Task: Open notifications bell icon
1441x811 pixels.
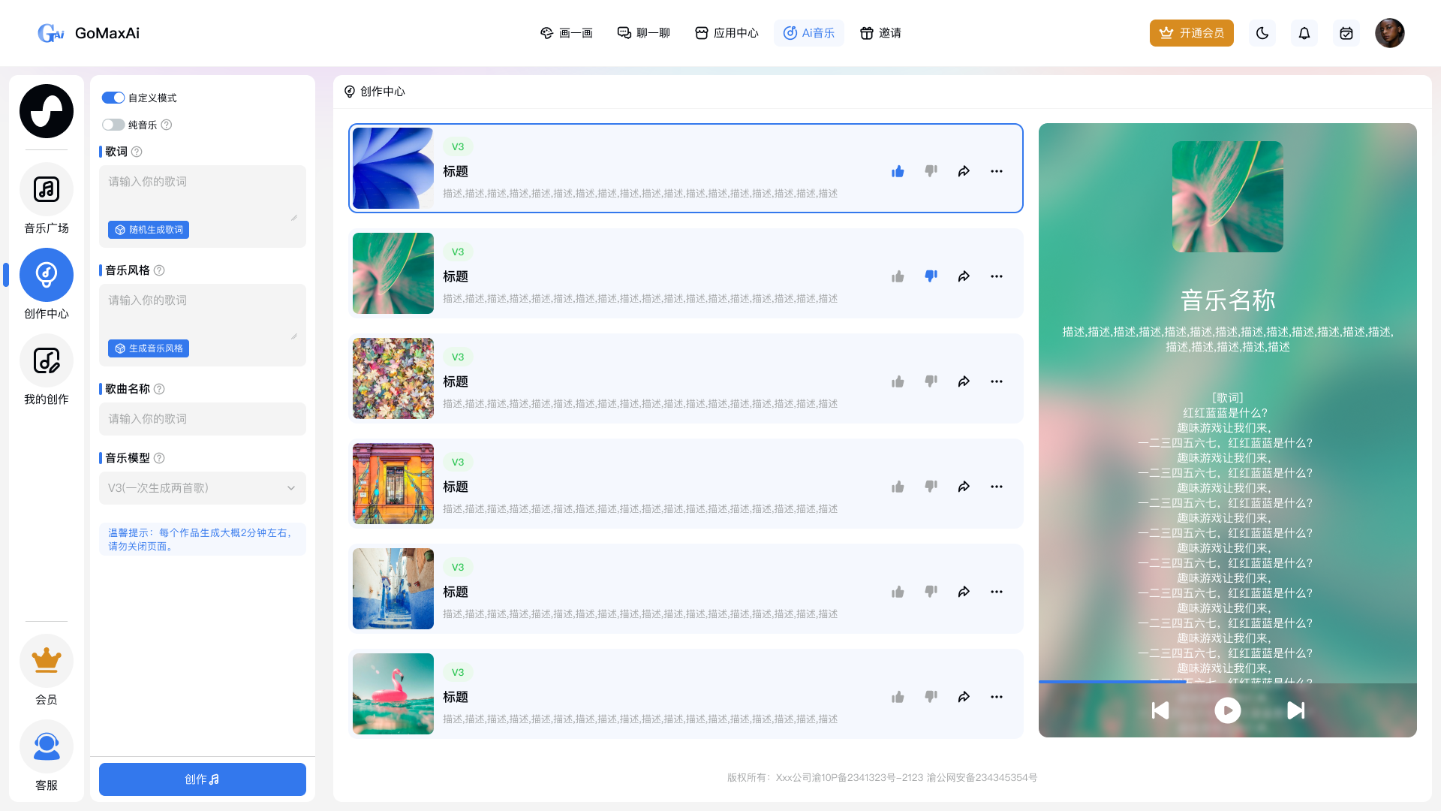Action: tap(1304, 33)
